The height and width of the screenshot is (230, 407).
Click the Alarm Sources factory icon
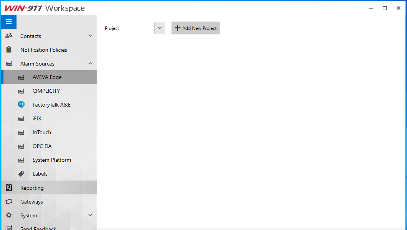[x=9, y=64]
